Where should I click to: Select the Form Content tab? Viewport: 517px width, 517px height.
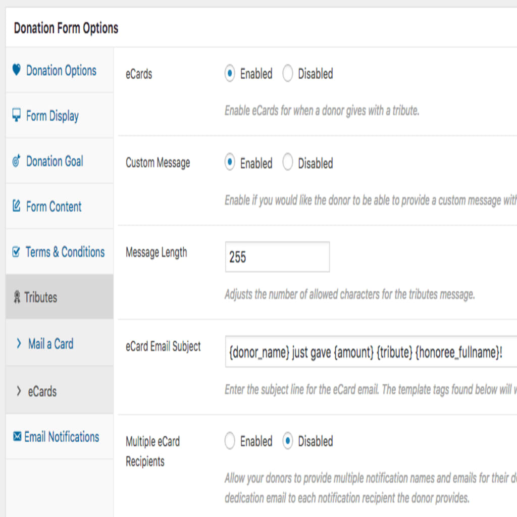pyautogui.click(x=60, y=206)
